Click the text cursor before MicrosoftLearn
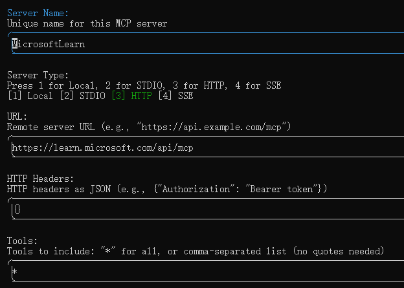 click(x=14, y=45)
